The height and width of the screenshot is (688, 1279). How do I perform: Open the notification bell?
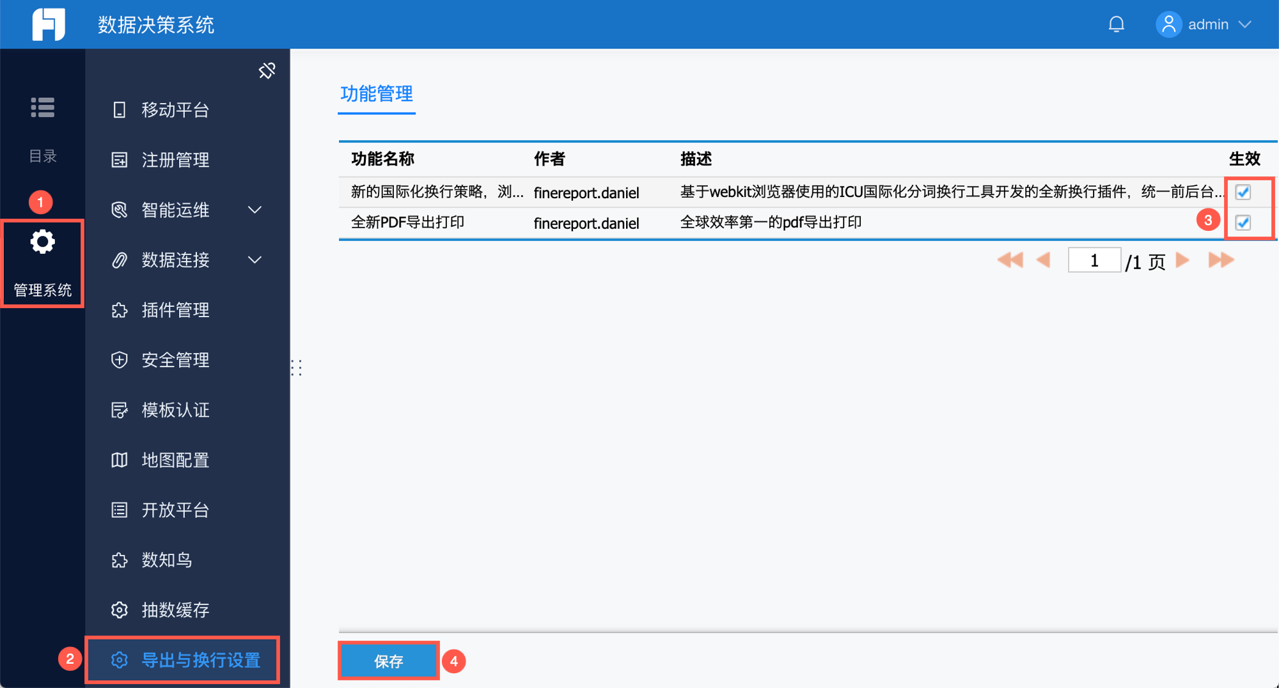tap(1117, 24)
